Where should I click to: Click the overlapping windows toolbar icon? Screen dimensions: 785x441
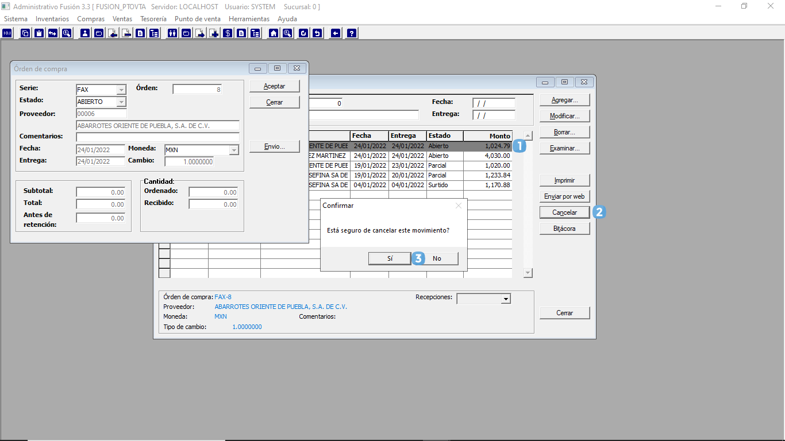(25, 33)
